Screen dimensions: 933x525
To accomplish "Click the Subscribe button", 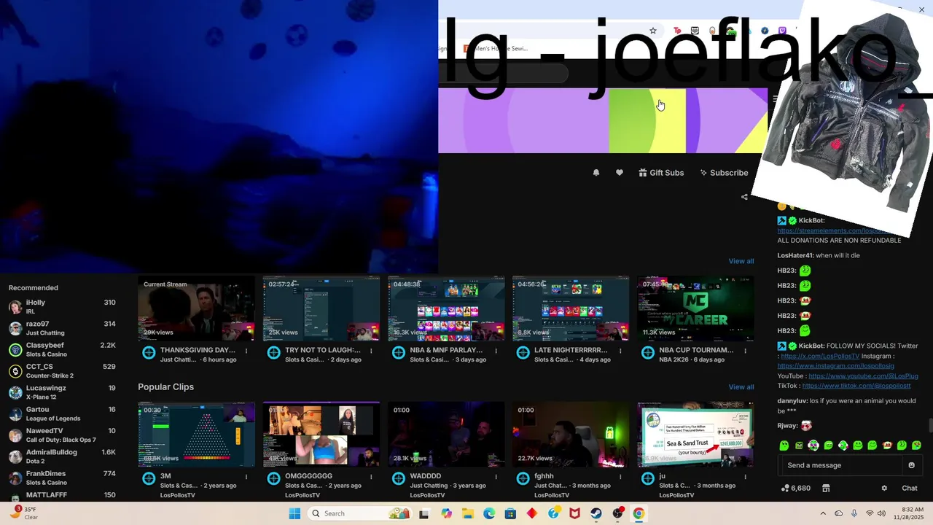I will coord(724,173).
